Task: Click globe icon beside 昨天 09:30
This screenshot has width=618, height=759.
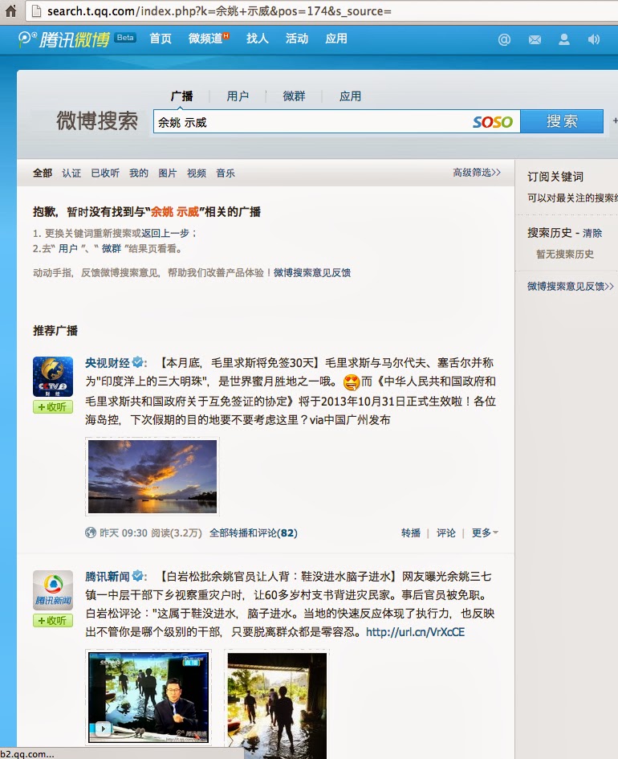Action: [91, 533]
